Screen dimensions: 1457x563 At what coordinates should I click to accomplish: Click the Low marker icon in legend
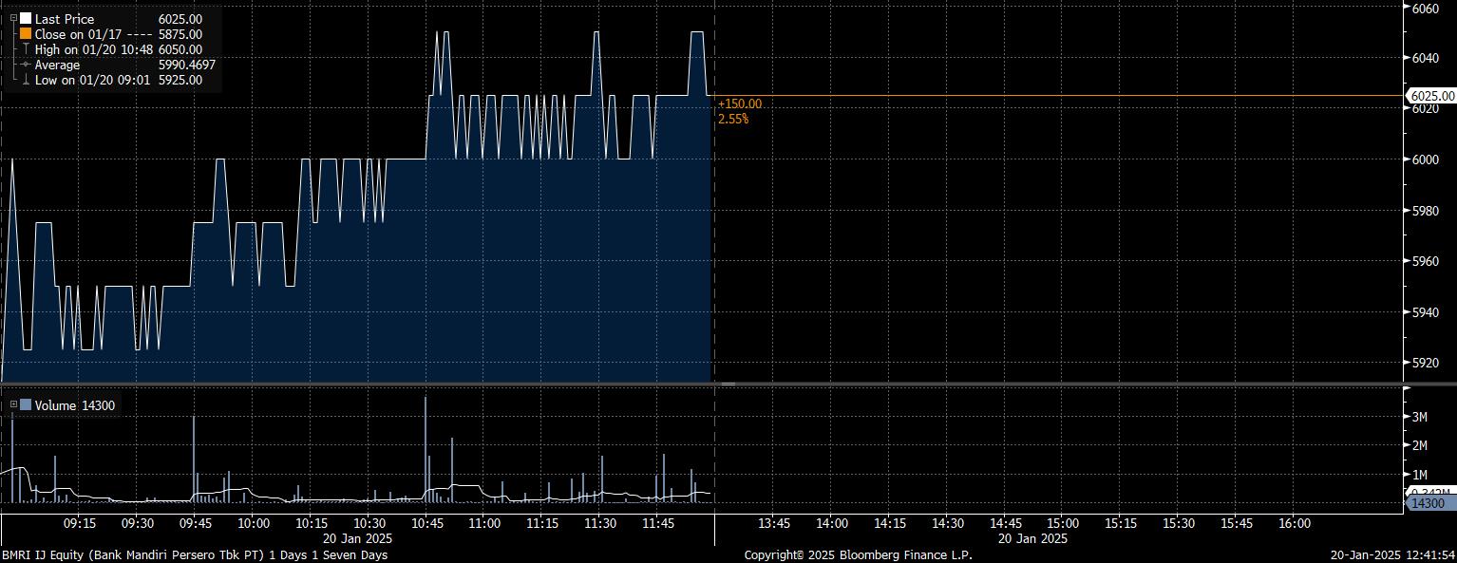click(x=26, y=80)
